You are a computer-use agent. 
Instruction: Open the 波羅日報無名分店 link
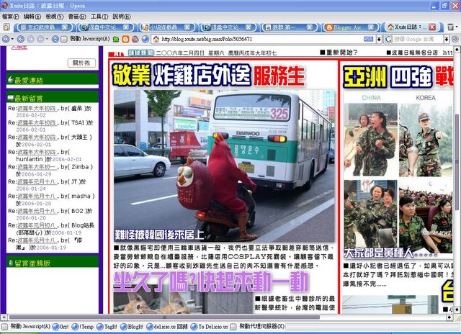[412, 53]
